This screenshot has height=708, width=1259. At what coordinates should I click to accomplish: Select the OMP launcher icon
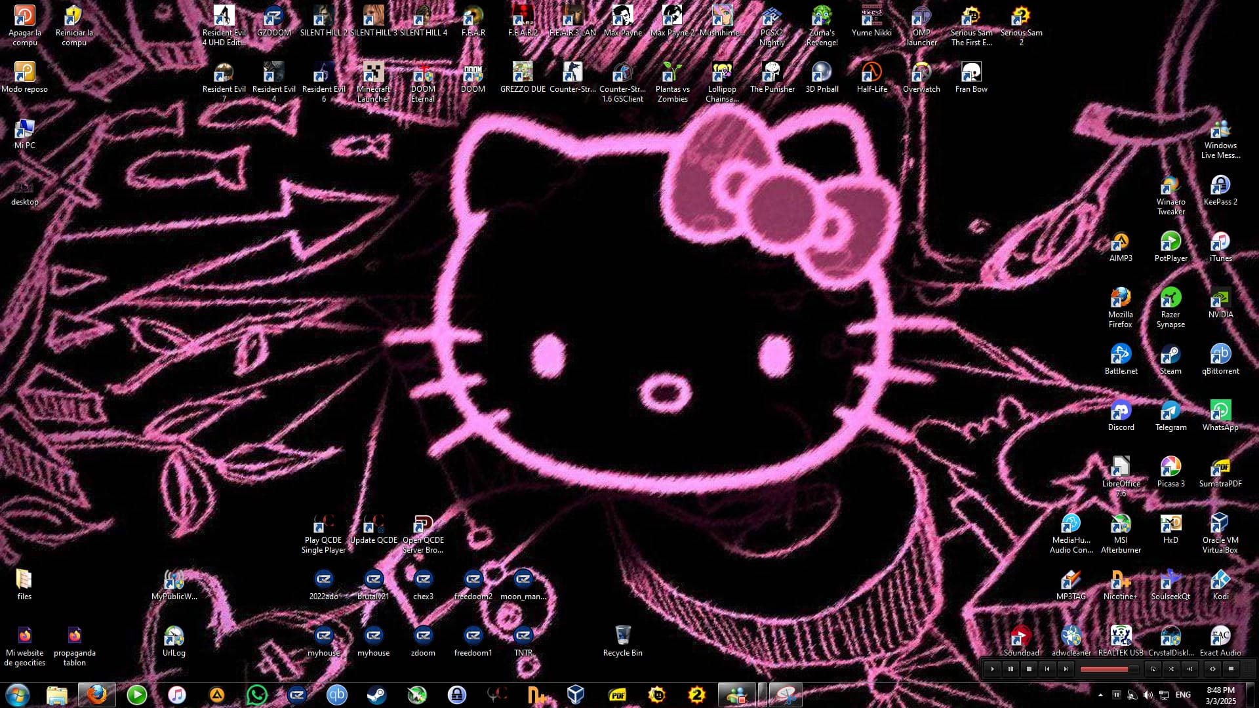tap(921, 26)
